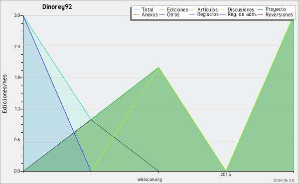
Task: Click the green Ediciones line swatch in legend
Action: point(161,10)
